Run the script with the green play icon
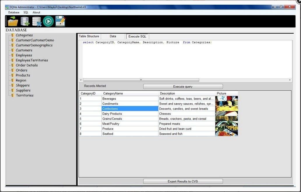The width and height of the screenshot is (301, 192). (x=48, y=21)
